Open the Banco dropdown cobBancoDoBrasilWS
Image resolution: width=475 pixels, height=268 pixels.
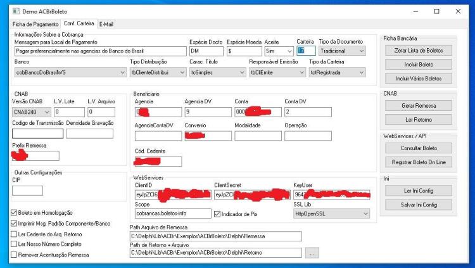point(70,72)
